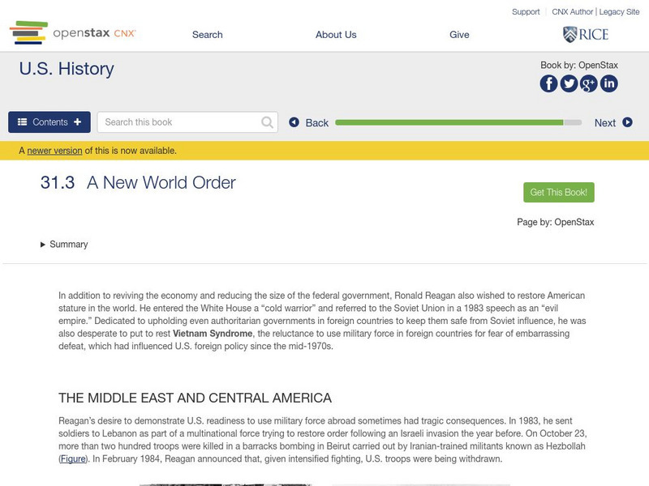Click the magnifier icon in book search
Viewport: 649px width, 486px height.
[x=267, y=122]
